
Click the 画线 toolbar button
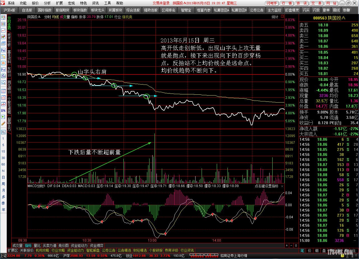pos(336,10)
